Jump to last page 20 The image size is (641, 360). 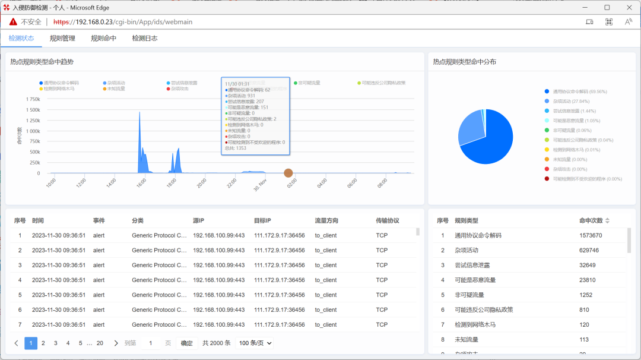100,343
